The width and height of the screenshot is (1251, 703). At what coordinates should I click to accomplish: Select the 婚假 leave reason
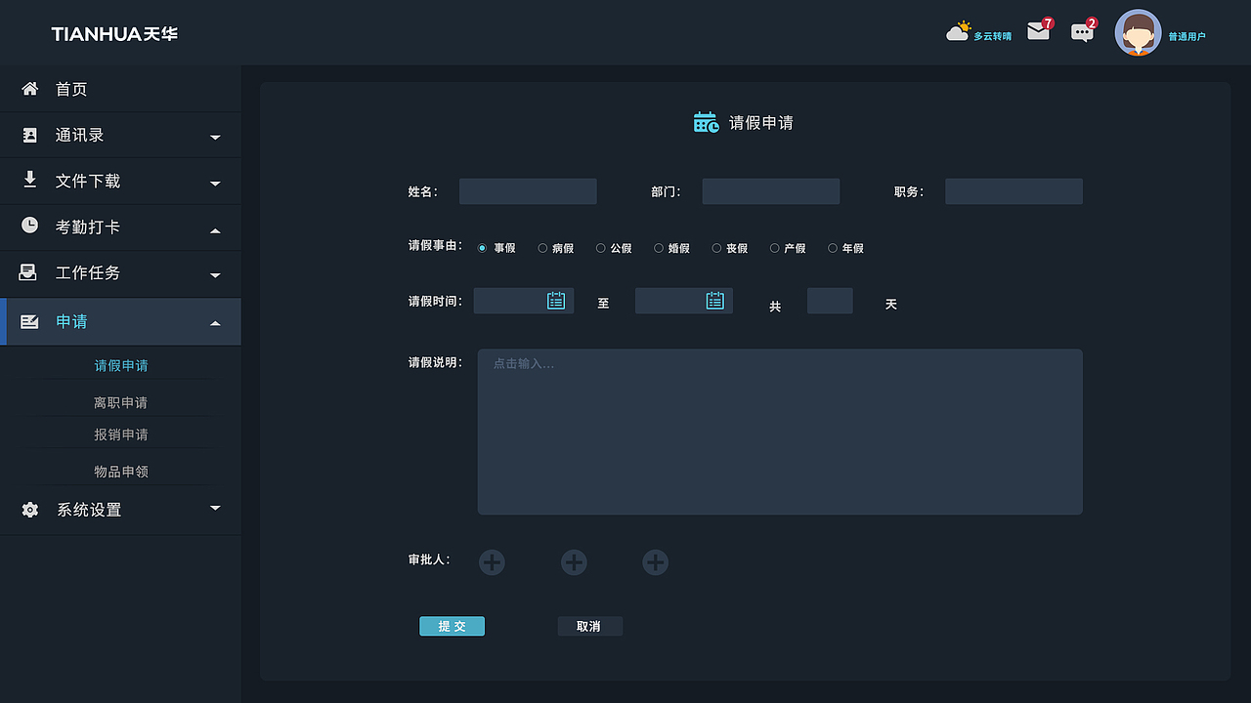tap(658, 248)
